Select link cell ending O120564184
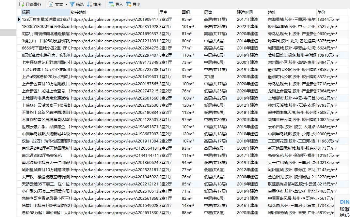350x217 pixels. (x=115, y=148)
